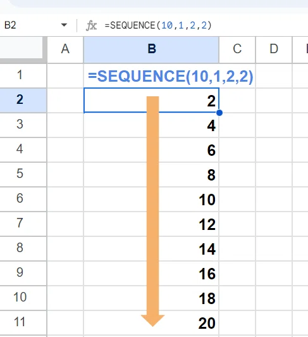
Task: Click the formula bar text =SEQUENCE(10,1,2,2)
Action: pyautogui.click(x=158, y=25)
